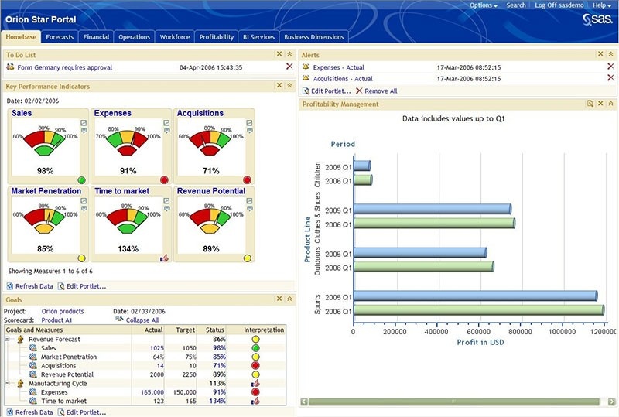Viewport: 619px width, 417px height.
Task: Open the Market Penetration gauge properties icon
Action: click(x=84, y=201)
